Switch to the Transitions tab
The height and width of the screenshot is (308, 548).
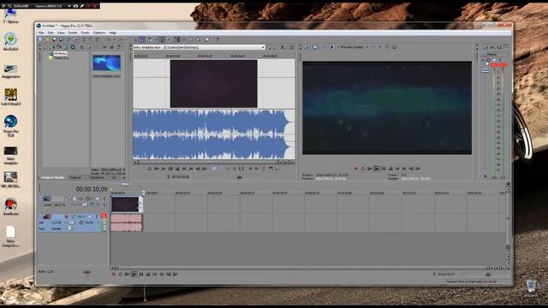(x=97, y=178)
